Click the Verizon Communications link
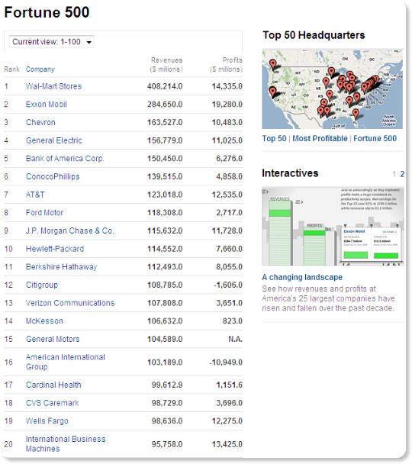 pyautogui.click(x=69, y=303)
